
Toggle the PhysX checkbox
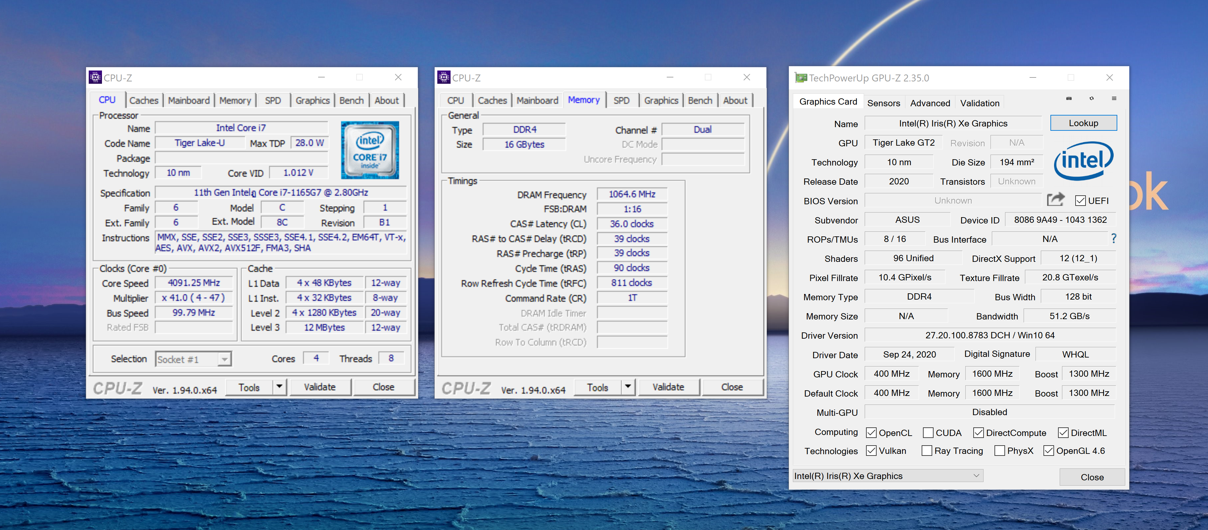click(x=1000, y=450)
